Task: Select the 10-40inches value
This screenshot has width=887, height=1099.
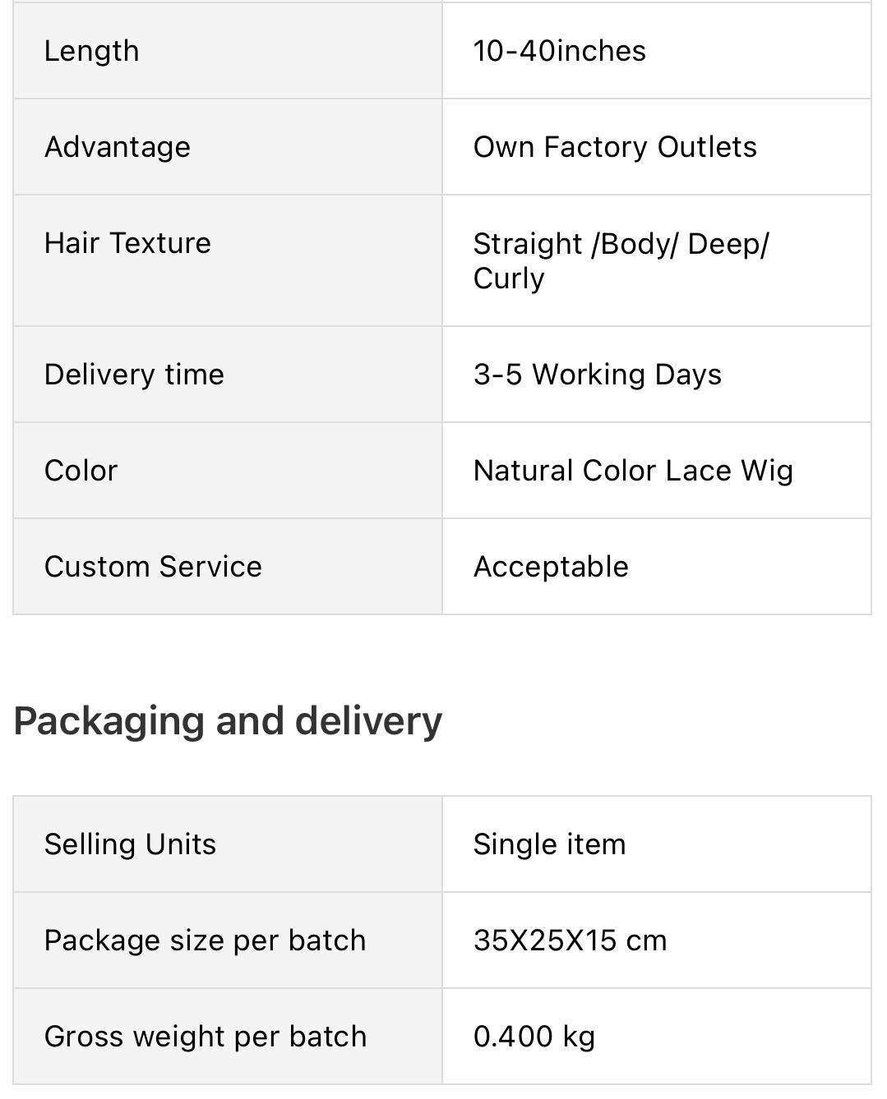Action: [560, 51]
